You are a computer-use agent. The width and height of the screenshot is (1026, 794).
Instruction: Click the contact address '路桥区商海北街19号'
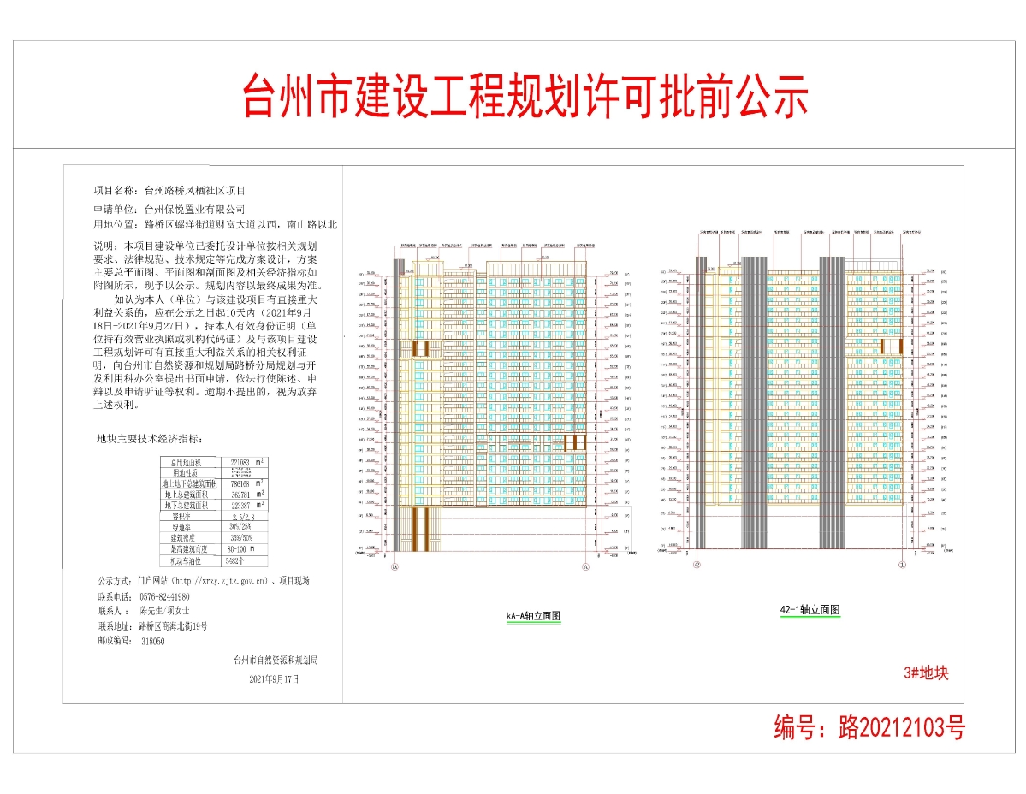[174, 626]
